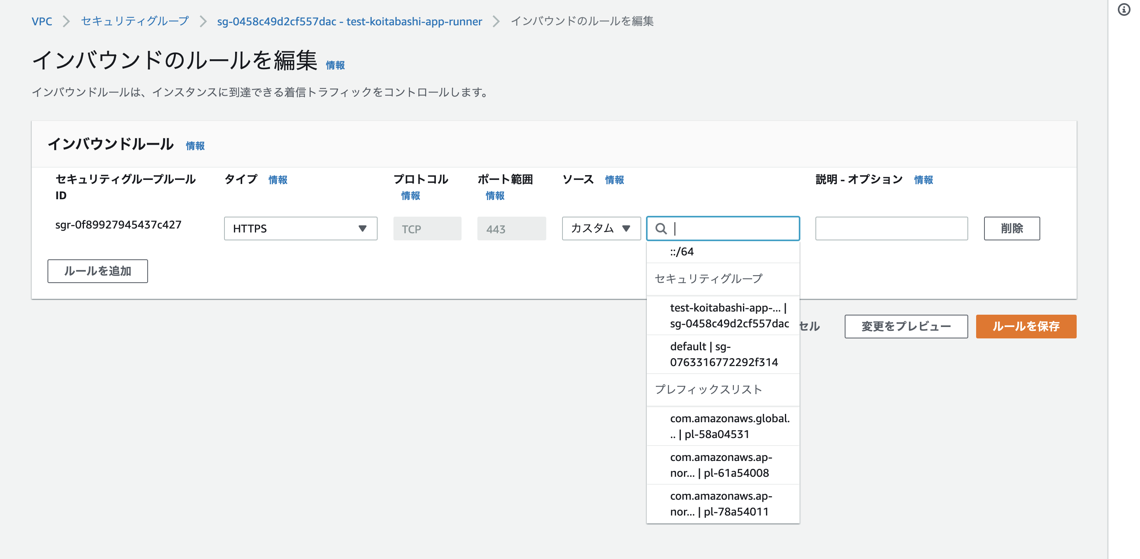Viewport: 1140px width, 559px height.
Task: Click rule ID sgr-0f89927945437c427 text
Action: click(x=118, y=225)
